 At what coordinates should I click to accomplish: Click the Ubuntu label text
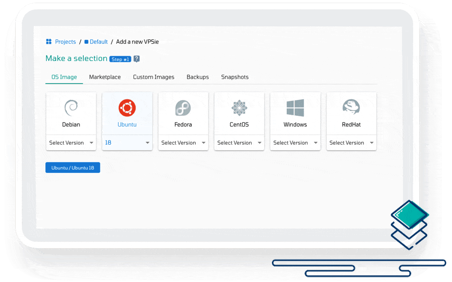(127, 124)
